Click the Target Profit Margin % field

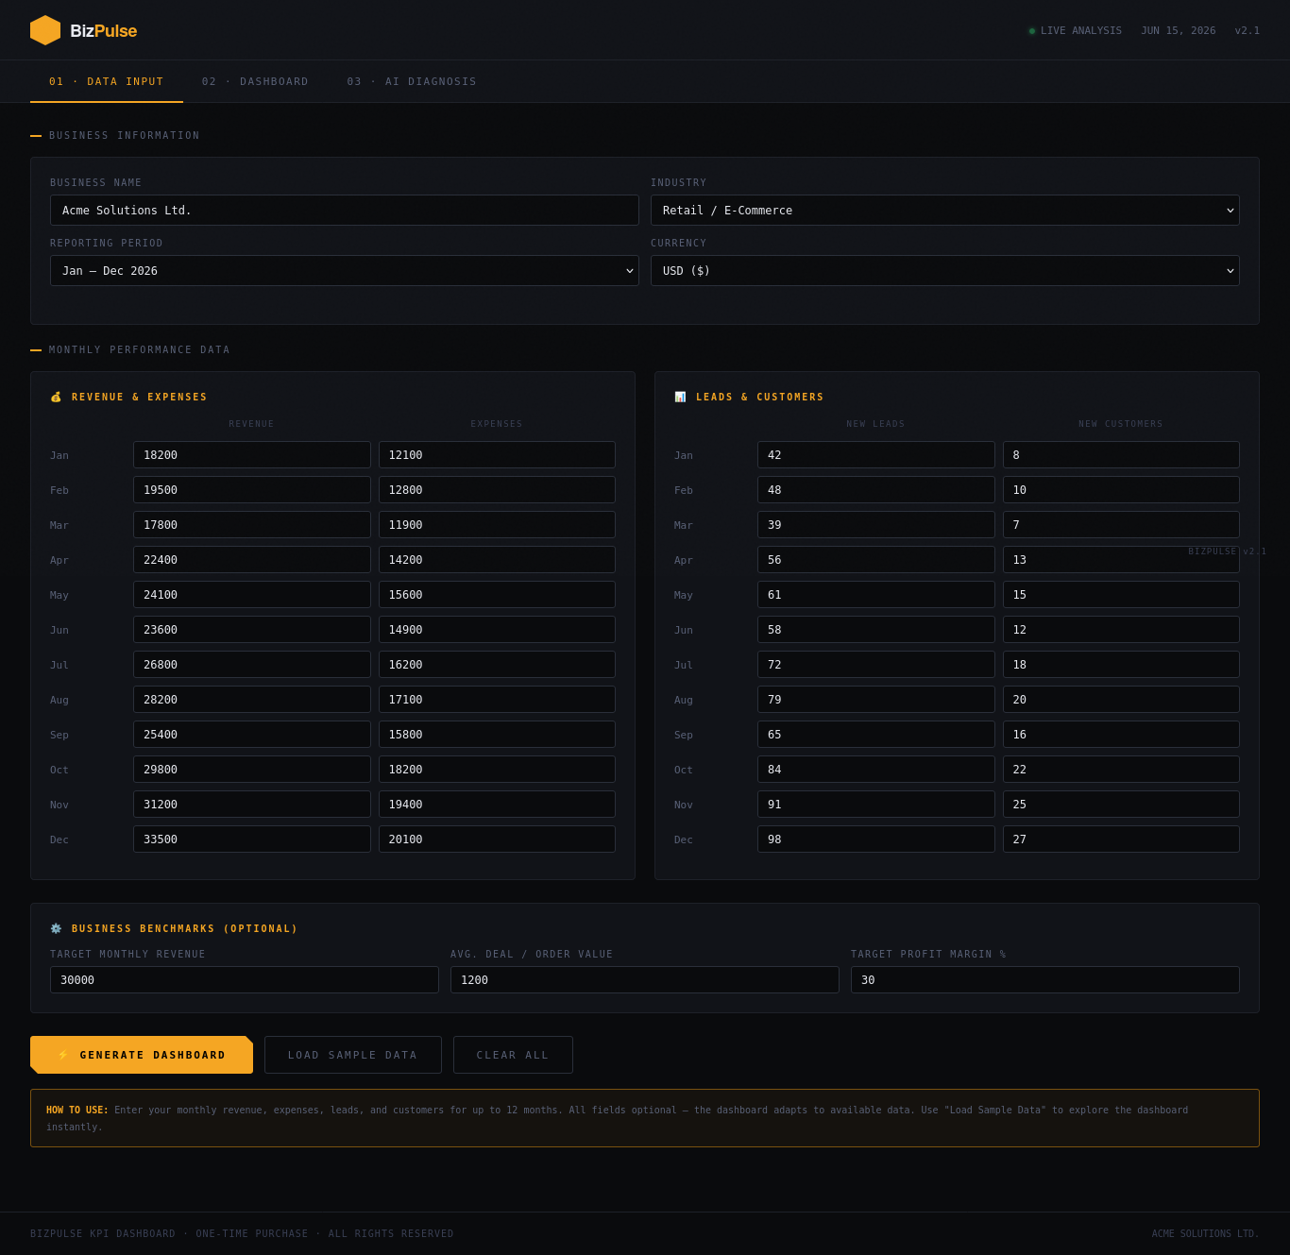tap(1044, 980)
